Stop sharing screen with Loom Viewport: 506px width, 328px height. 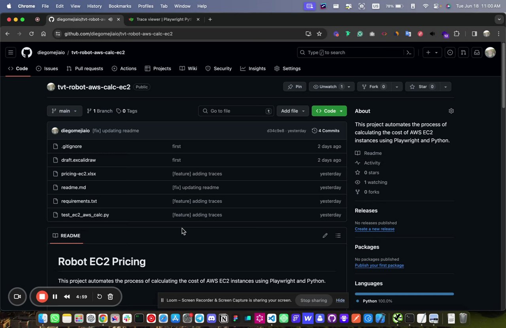click(313, 300)
